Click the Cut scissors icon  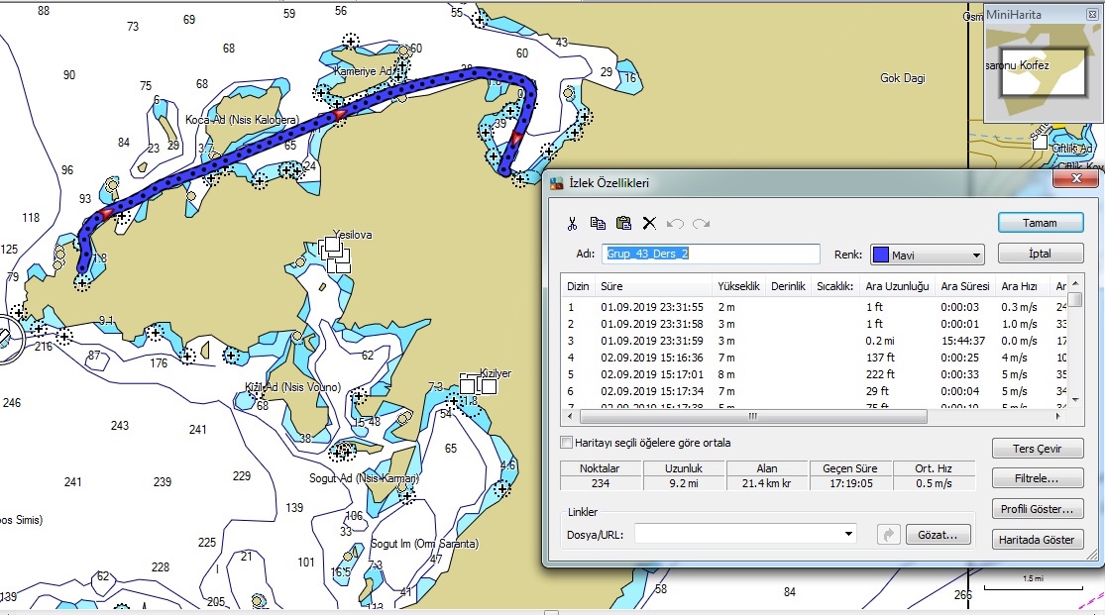coord(572,223)
